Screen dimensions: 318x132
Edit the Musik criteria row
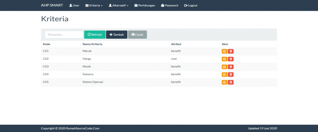click(224, 67)
